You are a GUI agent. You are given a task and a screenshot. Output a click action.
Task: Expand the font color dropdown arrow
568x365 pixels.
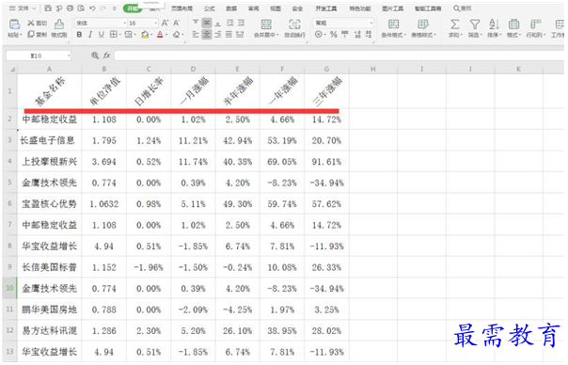click(x=166, y=35)
